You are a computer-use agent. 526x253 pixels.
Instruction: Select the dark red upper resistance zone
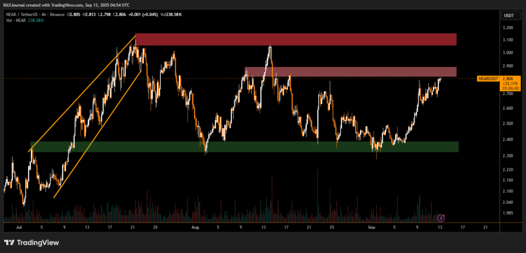coord(295,39)
